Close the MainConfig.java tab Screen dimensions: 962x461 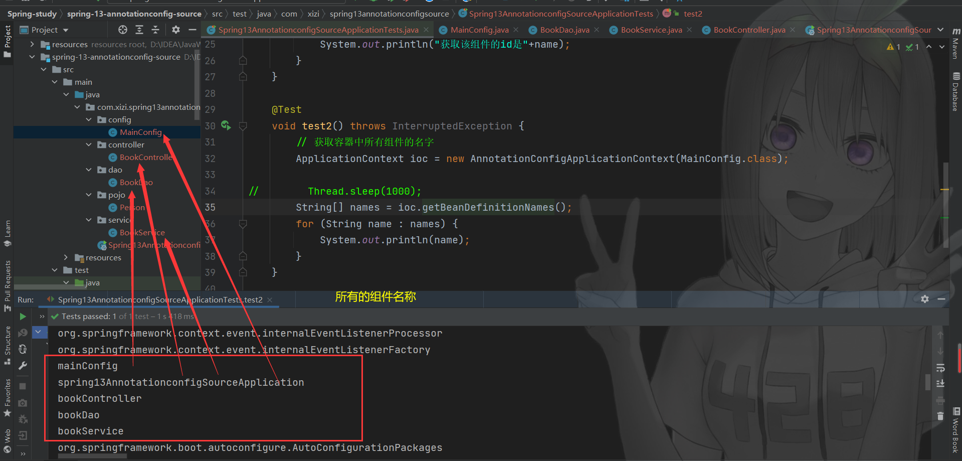tap(516, 30)
